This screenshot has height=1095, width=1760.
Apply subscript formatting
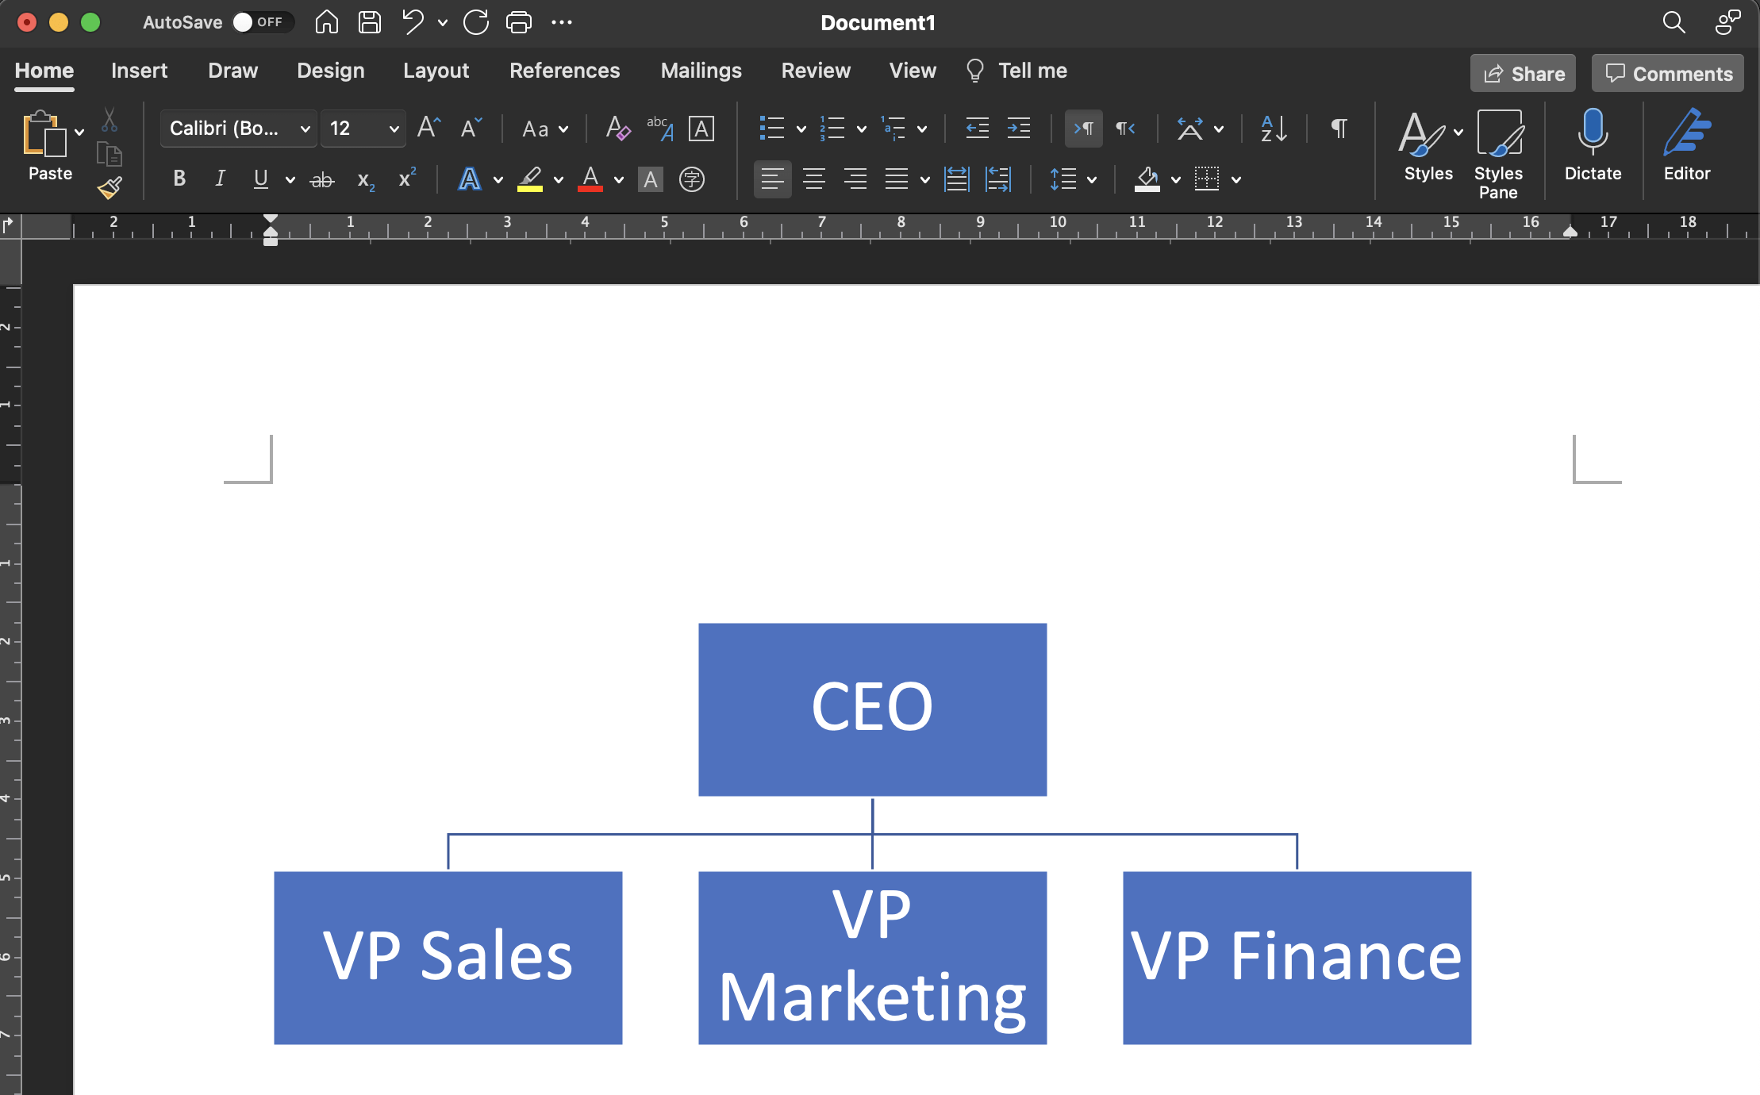pyautogui.click(x=364, y=180)
